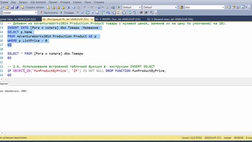Toggle Results to Text icon
Screen dimensions: 252x142
coord(114,13)
